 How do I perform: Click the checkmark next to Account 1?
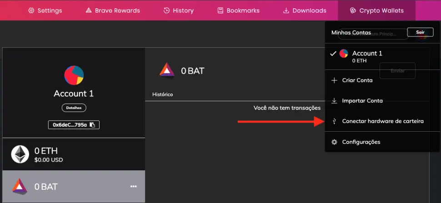point(333,53)
